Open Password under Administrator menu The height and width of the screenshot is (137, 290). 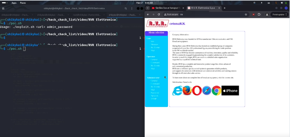(x=154, y=93)
